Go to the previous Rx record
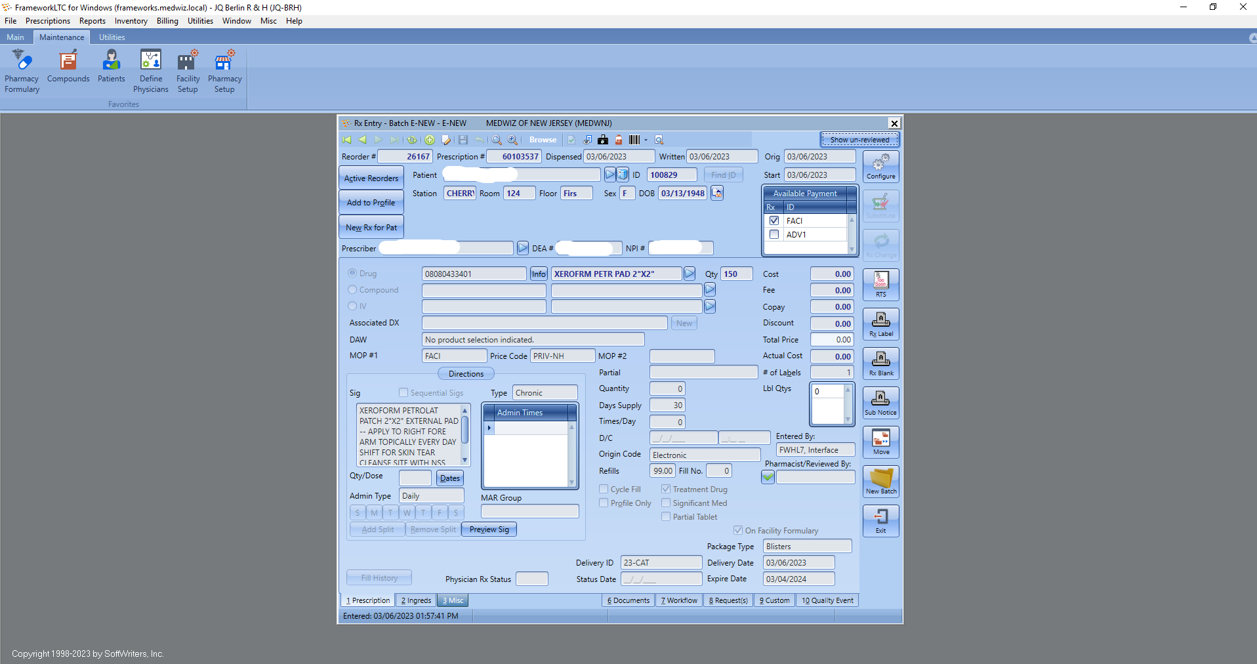Image resolution: width=1257 pixels, height=664 pixels. tap(362, 140)
